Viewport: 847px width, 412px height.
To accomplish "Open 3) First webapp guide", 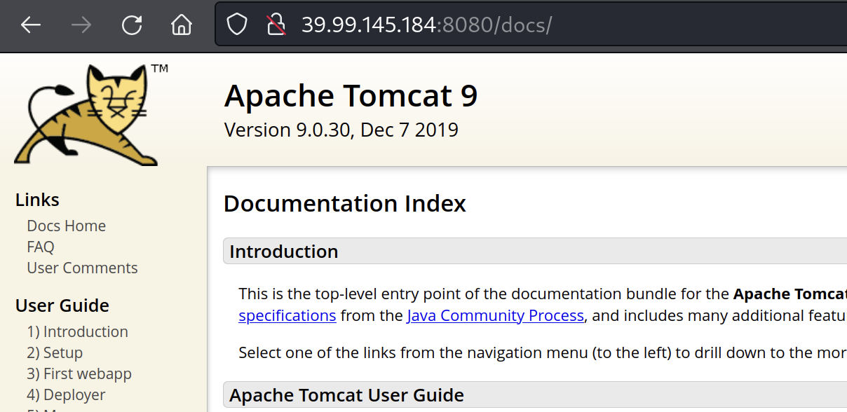I will (79, 373).
